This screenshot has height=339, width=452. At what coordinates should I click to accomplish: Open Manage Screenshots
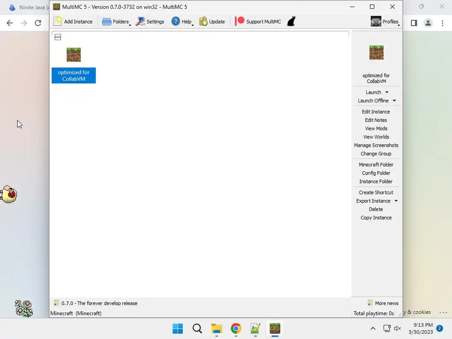click(x=376, y=145)
